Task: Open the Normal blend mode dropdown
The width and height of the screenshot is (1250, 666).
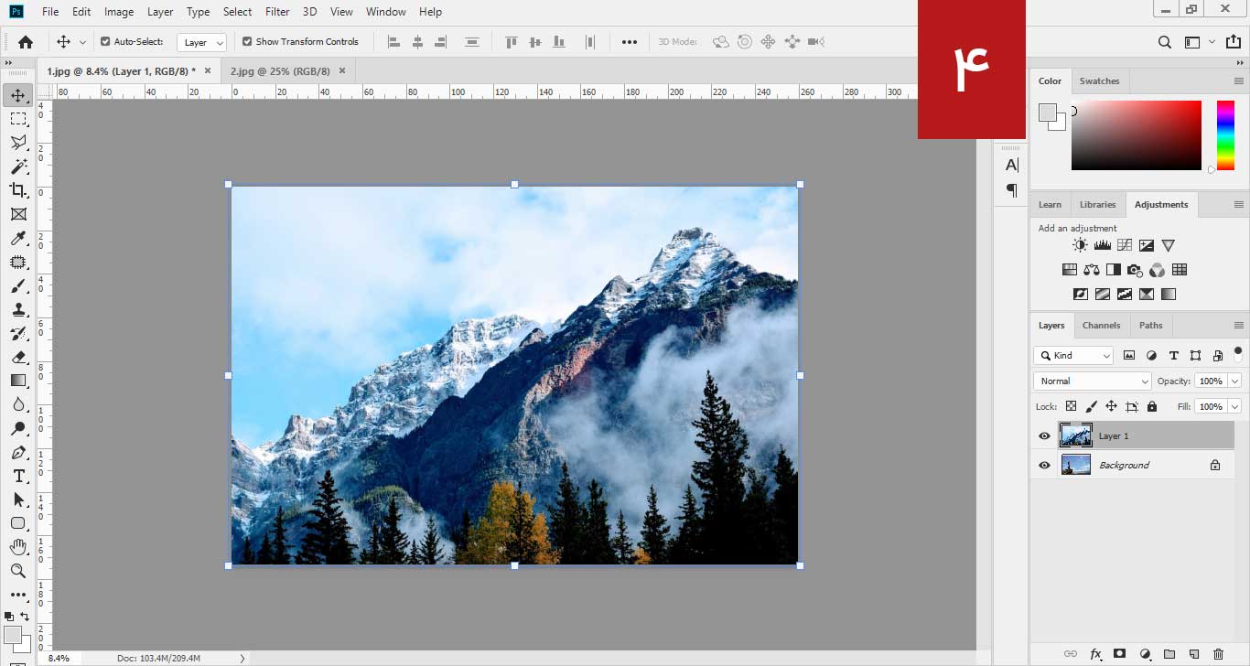Action: pos(1093,381)
